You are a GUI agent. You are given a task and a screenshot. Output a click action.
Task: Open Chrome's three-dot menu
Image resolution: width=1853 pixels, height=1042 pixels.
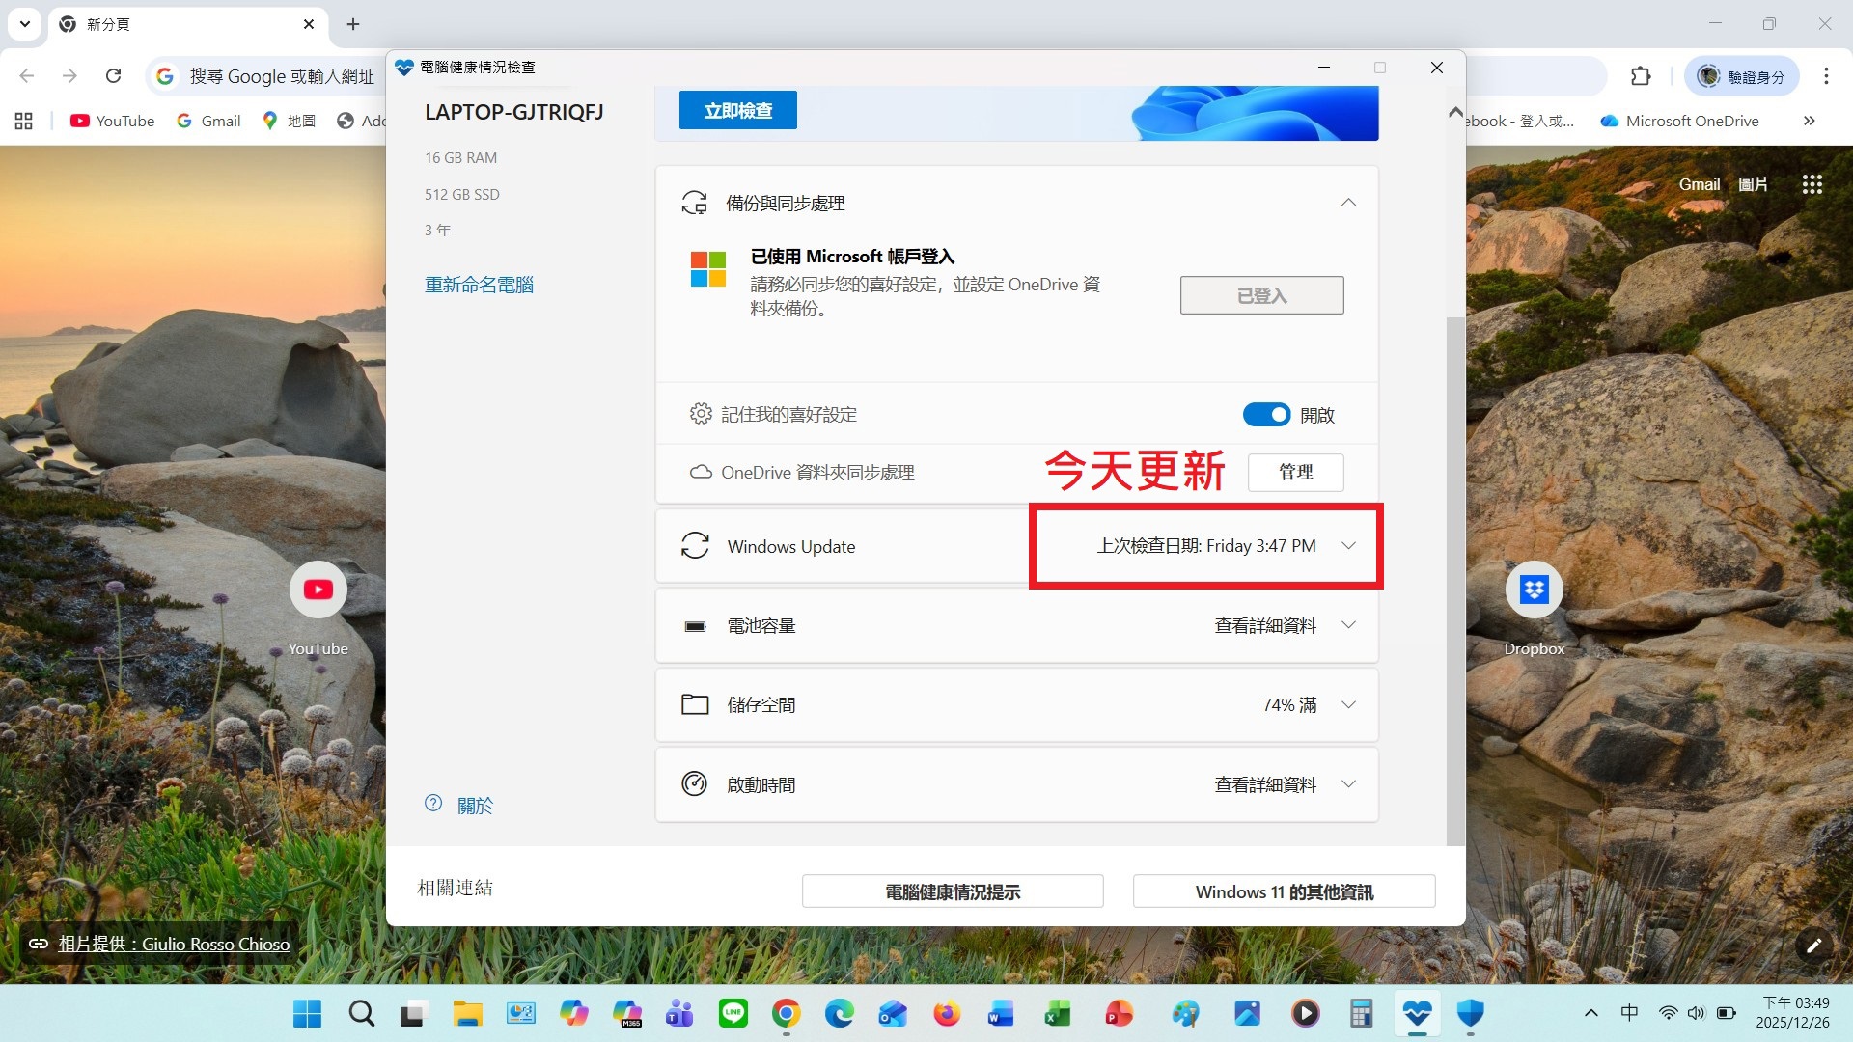tap(1825, 76)
